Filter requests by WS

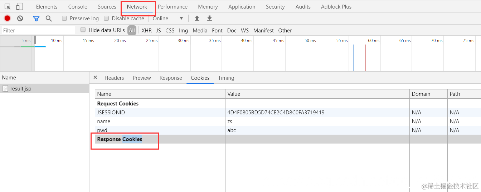click(245, 30)
